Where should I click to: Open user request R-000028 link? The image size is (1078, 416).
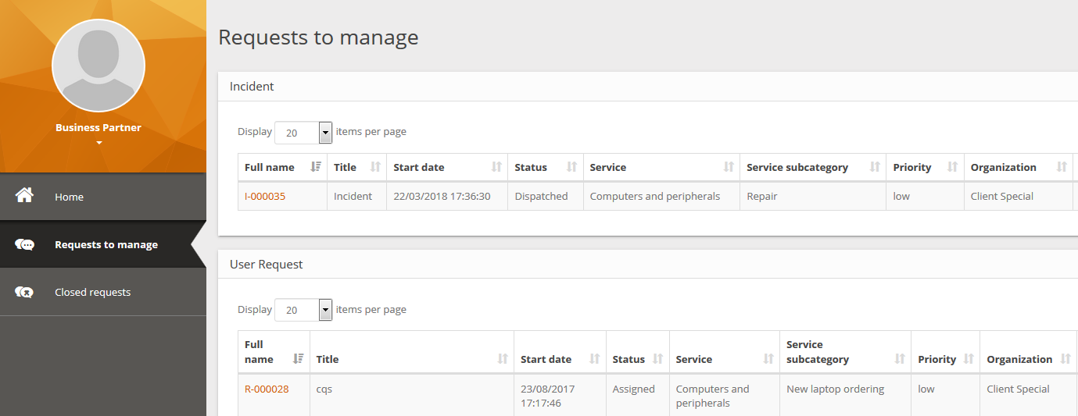tap(267, 389)
